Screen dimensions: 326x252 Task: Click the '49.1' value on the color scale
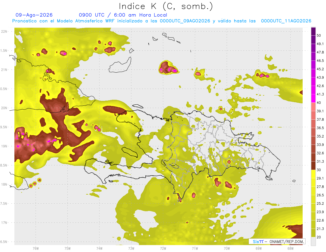[320, 44]
